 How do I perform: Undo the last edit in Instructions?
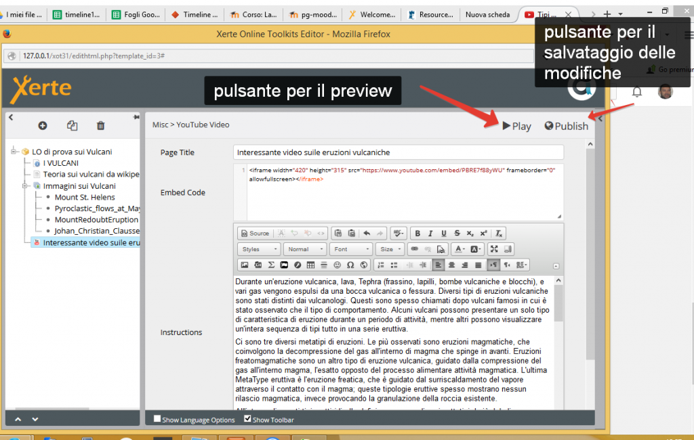[x=367, y=233]
